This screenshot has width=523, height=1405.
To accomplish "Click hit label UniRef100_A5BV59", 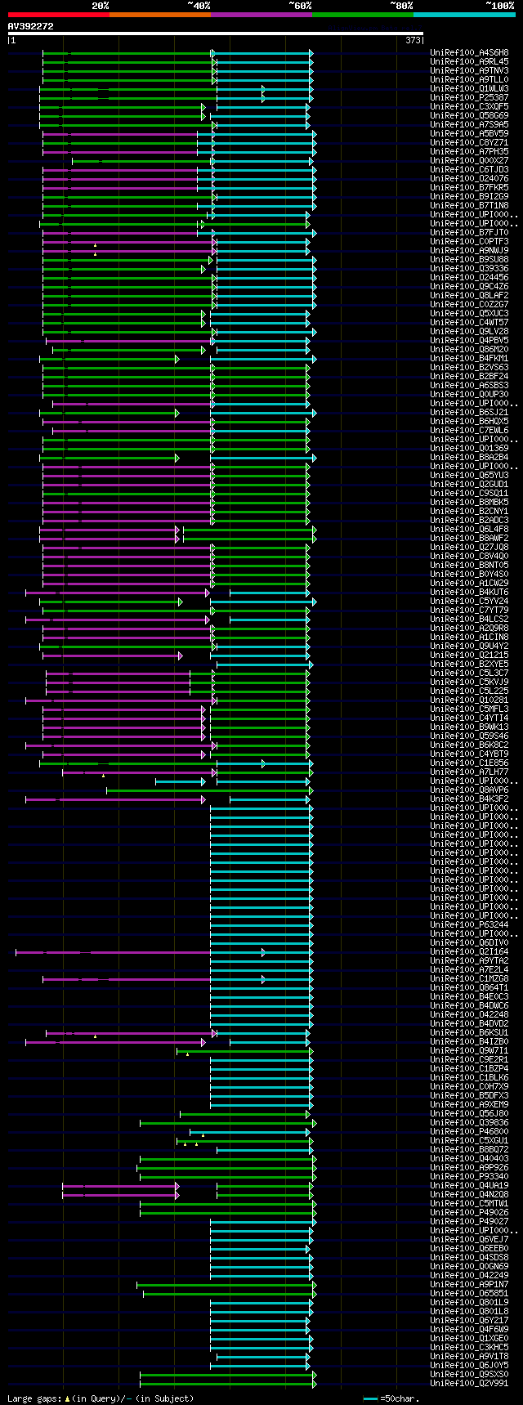I will coord(469,133).
